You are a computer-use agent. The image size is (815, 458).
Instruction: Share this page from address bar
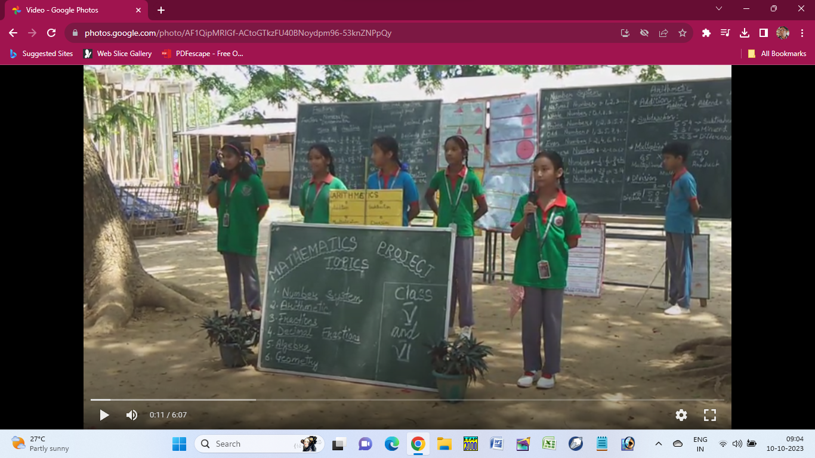point(663,33)
